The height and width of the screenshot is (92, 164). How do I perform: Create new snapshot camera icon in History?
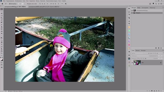159,48
